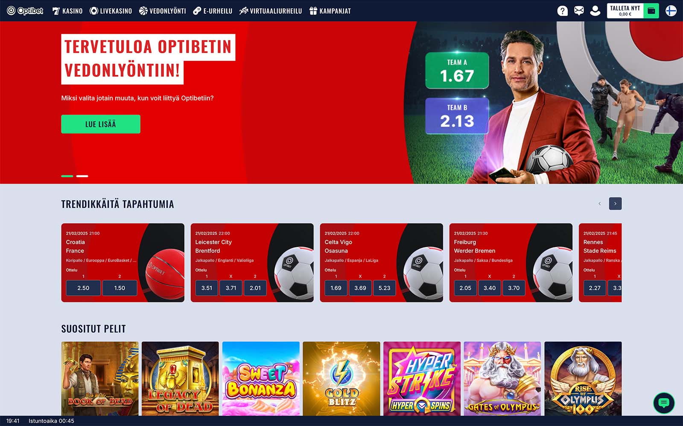Select odds 2.50 for Croatia

click(x=83, y=288)
